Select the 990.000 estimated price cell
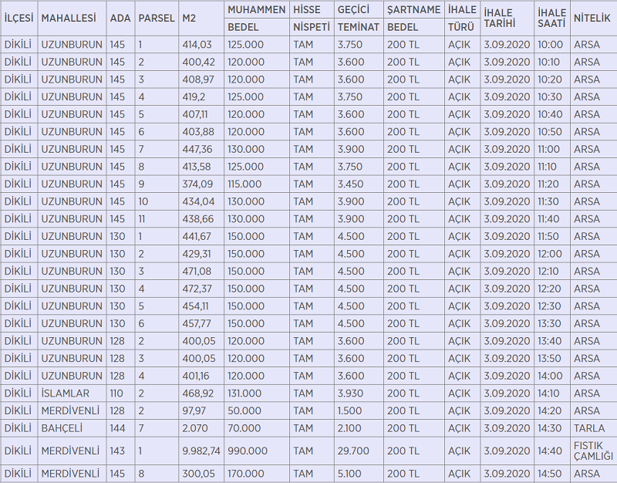 pyautogui.click(x=248, y=451)
